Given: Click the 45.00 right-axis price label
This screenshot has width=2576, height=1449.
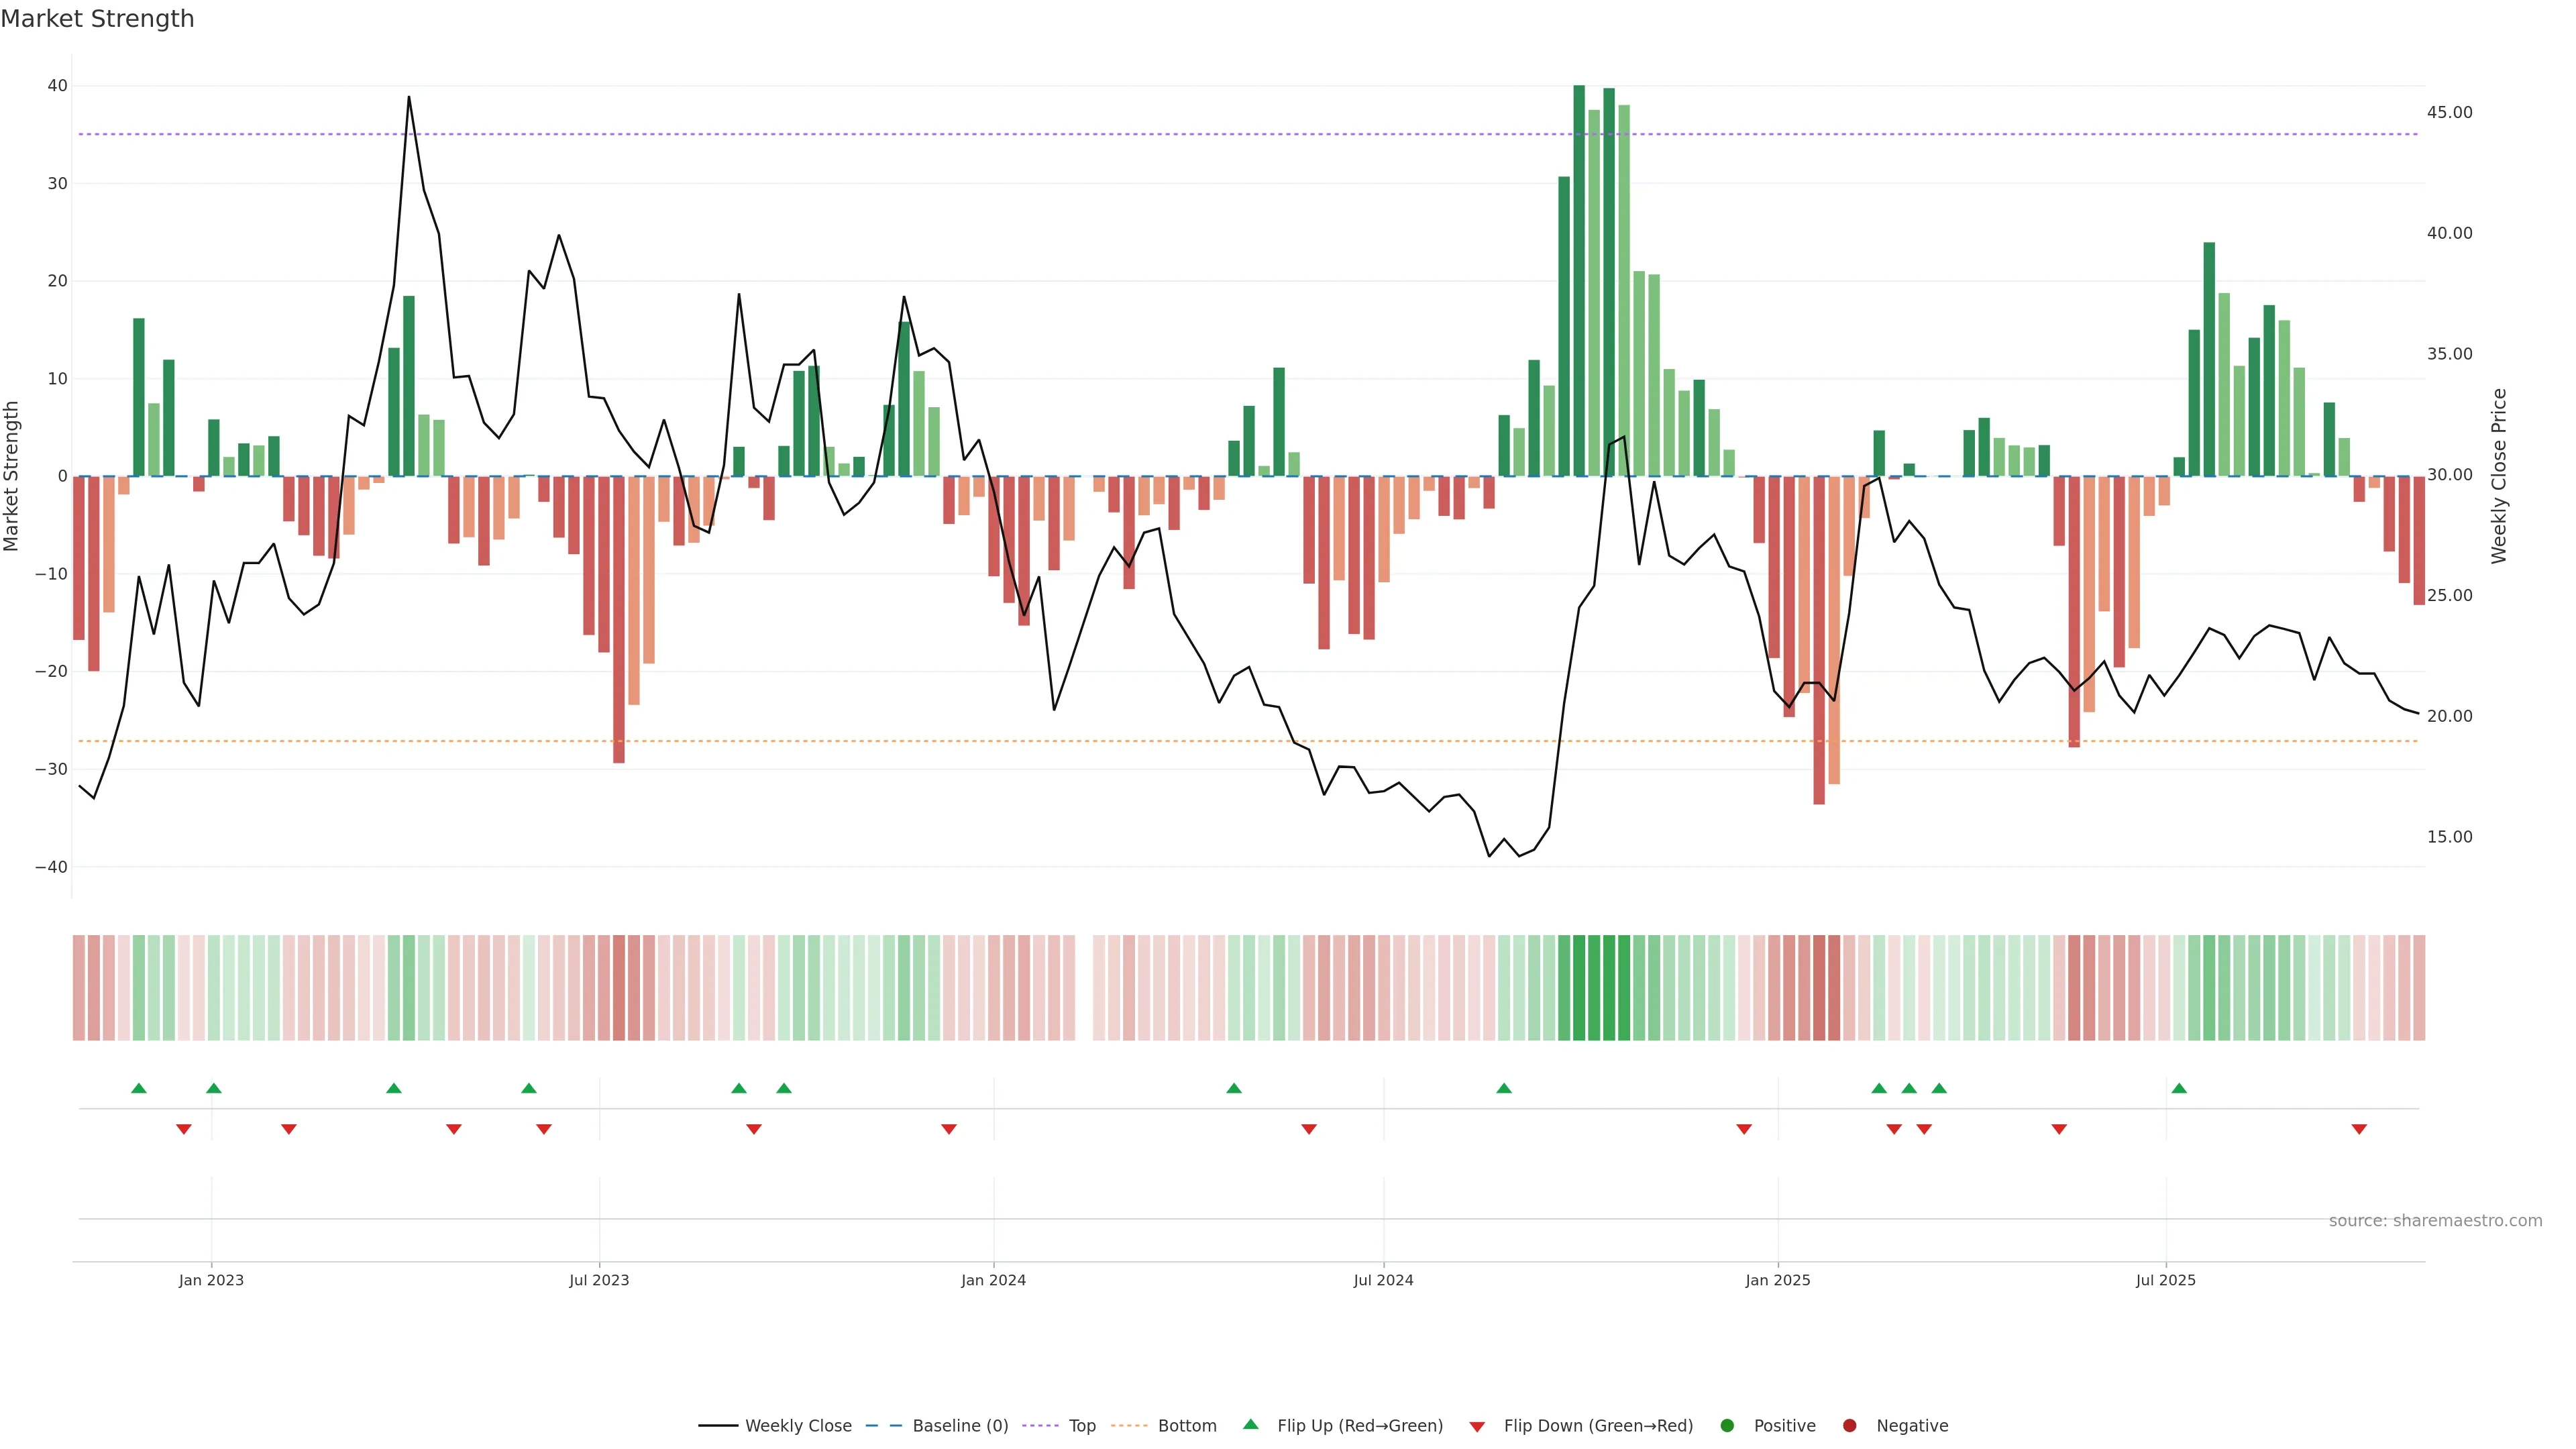Looking at the screenshot, I should 2449,112.
